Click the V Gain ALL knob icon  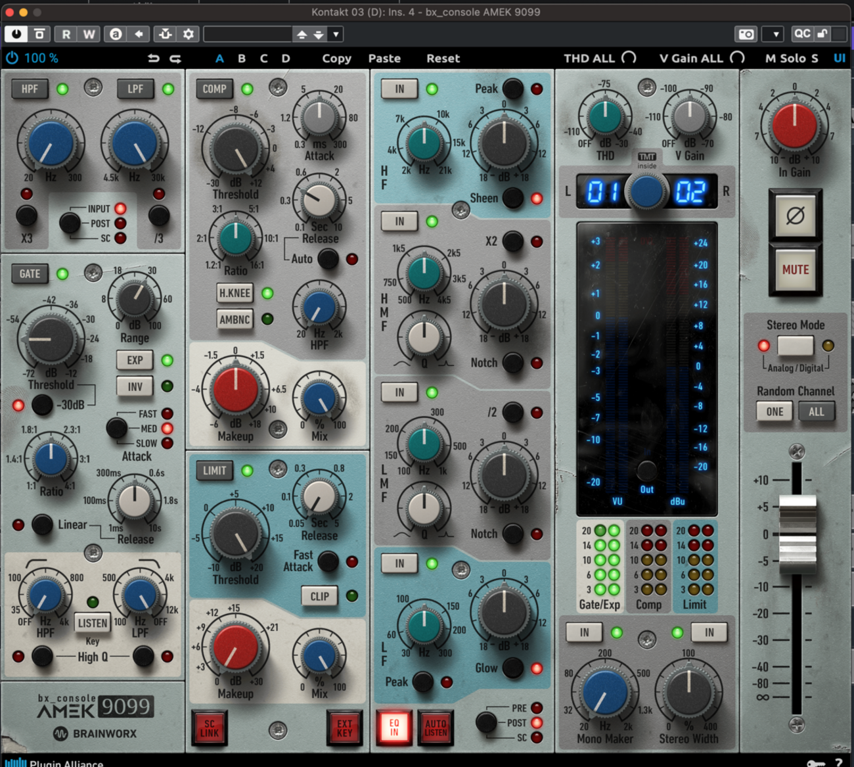[737, 58]
